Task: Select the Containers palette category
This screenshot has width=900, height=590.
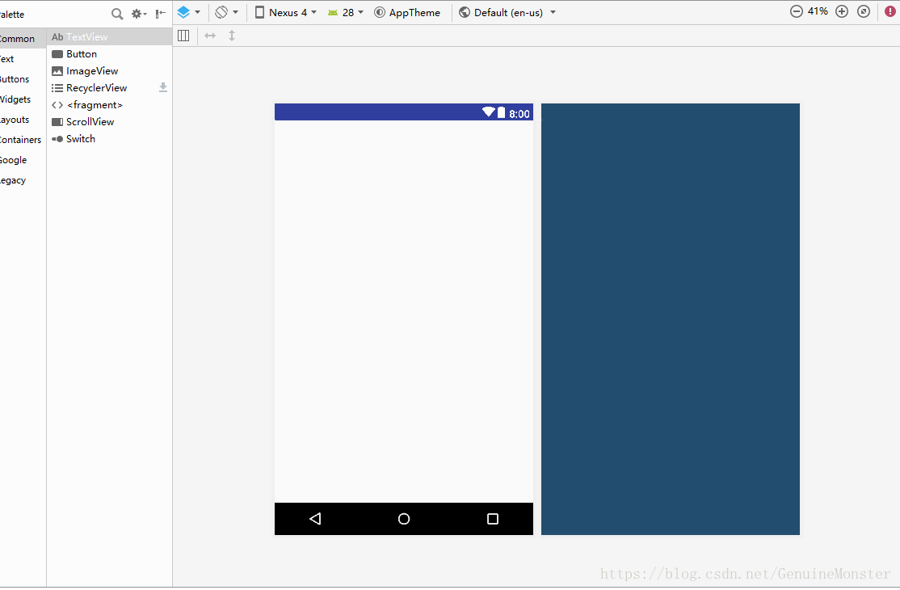Action: coord(23,140)
